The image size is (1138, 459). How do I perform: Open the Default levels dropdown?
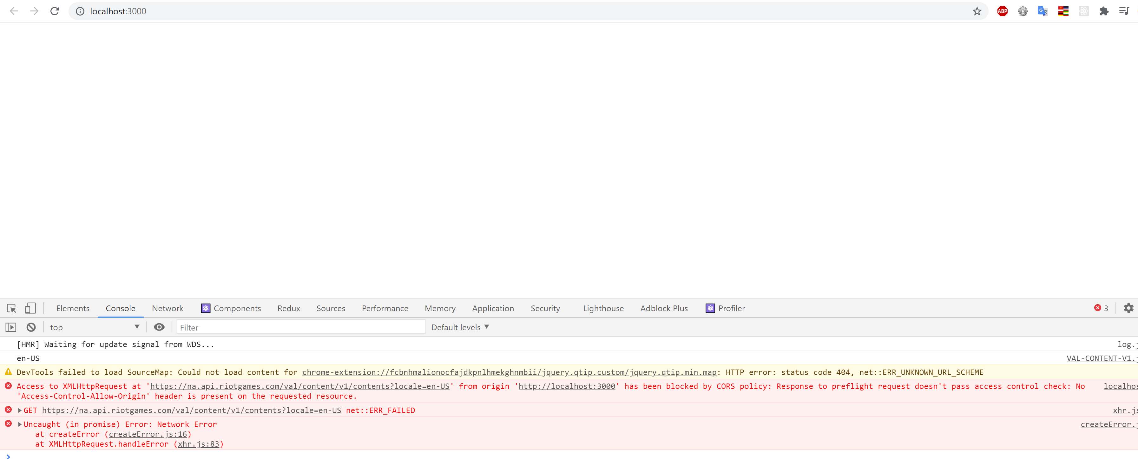click(x=460, y=327)
